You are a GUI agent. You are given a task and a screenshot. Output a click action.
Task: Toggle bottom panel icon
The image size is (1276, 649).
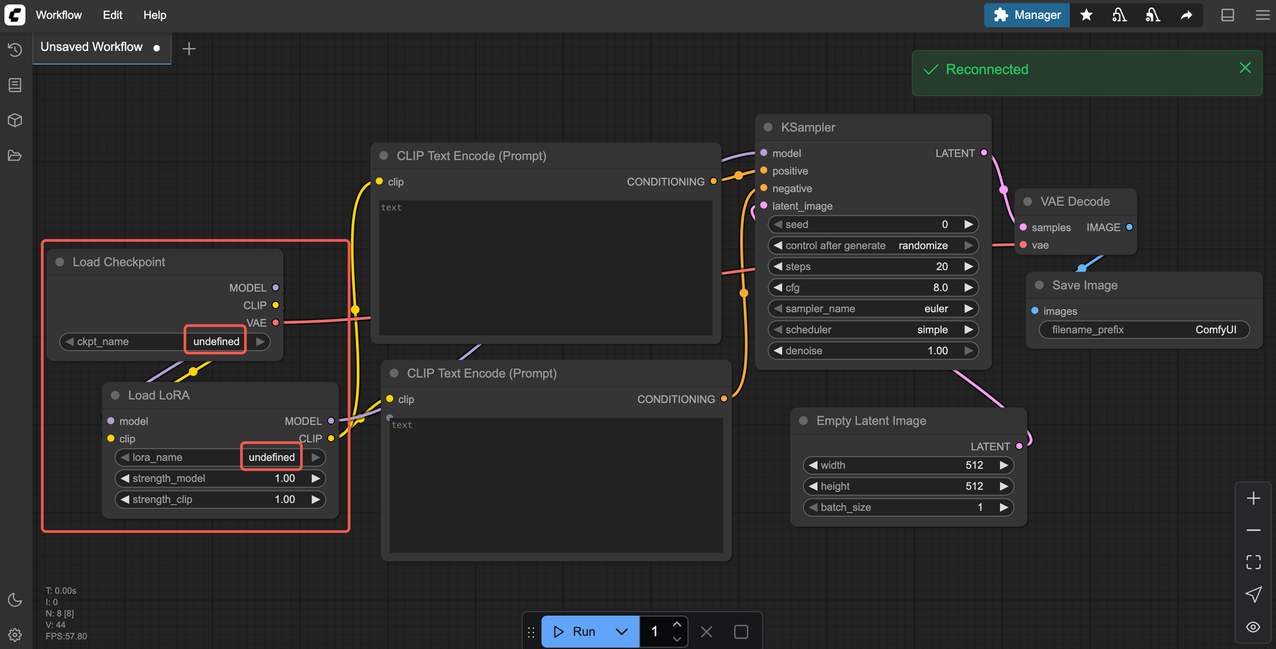[x=1228, y=15]
